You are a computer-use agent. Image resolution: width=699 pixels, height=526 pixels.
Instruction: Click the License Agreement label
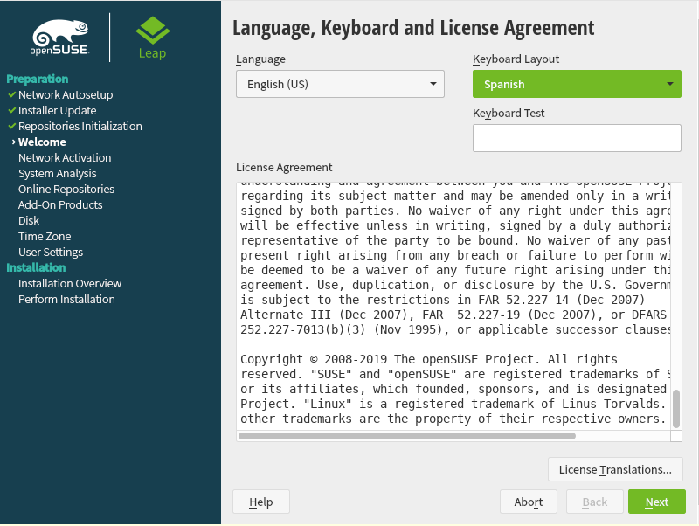pos(284,167)
